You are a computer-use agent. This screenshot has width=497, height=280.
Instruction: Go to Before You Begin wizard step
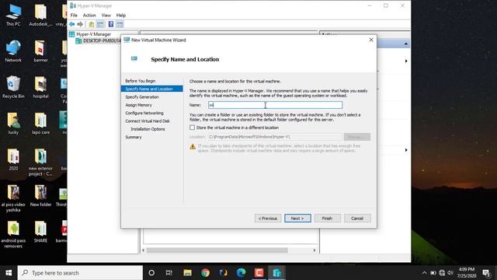click(x=140, y=81)
